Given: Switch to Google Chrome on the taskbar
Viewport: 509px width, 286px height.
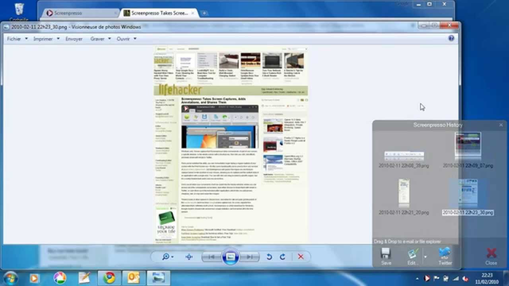Looking at the screenshot, I should [x=109, y=278].
